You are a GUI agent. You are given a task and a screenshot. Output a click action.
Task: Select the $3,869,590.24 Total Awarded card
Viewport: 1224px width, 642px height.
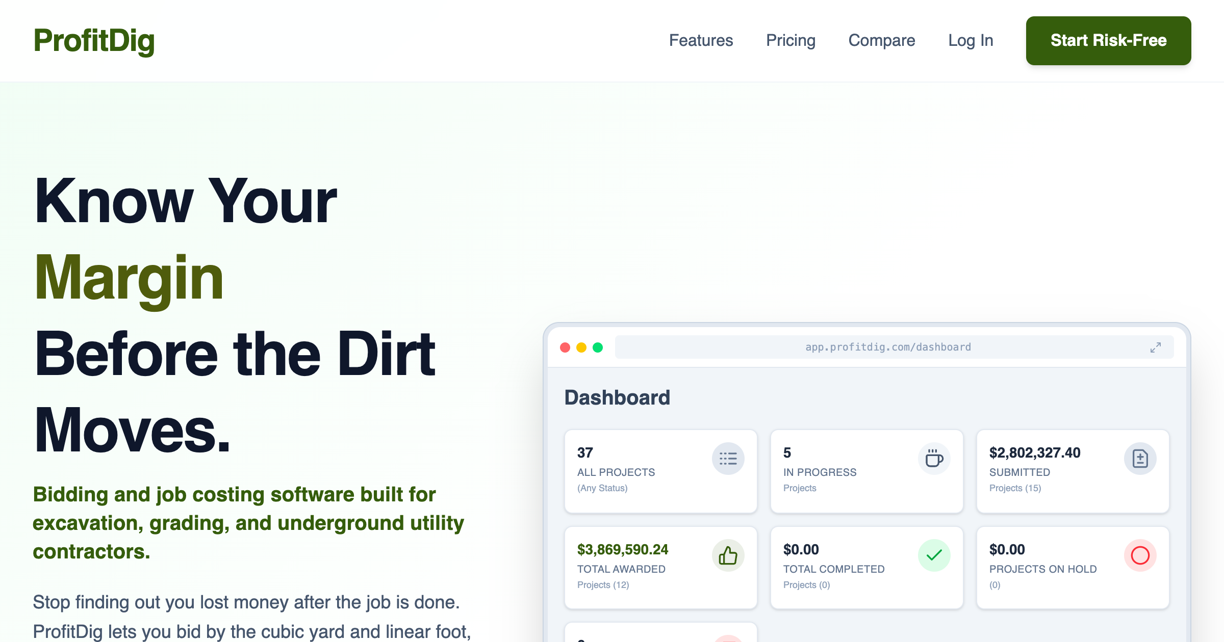[660, 568]
